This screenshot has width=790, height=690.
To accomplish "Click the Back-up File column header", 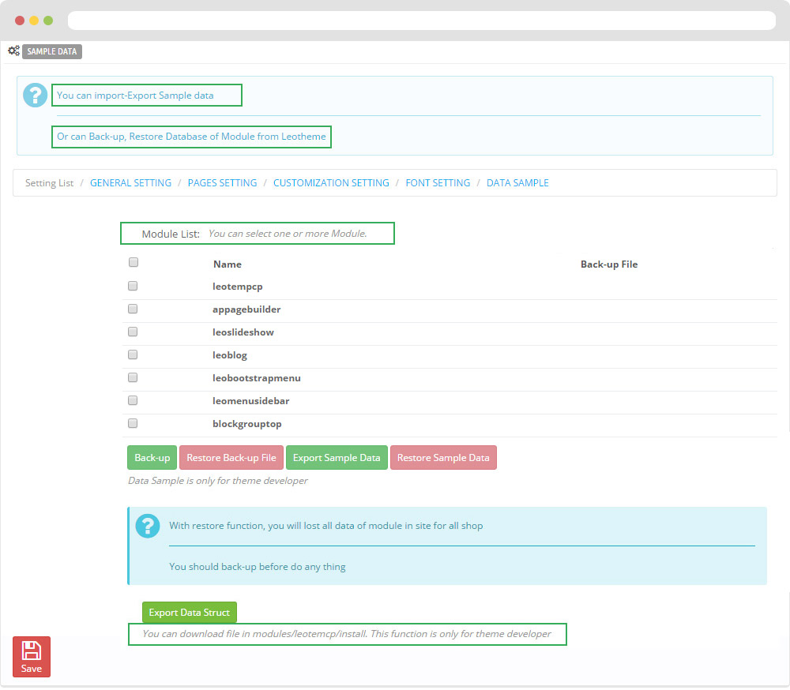I will point(609,264).
